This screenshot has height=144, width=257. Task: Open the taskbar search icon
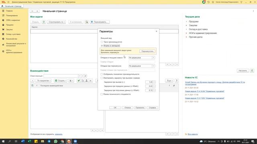[x=10, y=141]
